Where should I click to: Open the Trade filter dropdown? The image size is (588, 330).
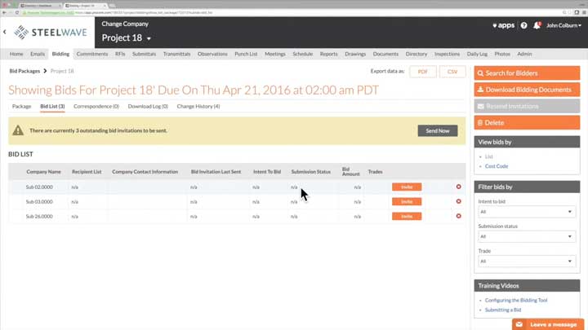(526, 262)
